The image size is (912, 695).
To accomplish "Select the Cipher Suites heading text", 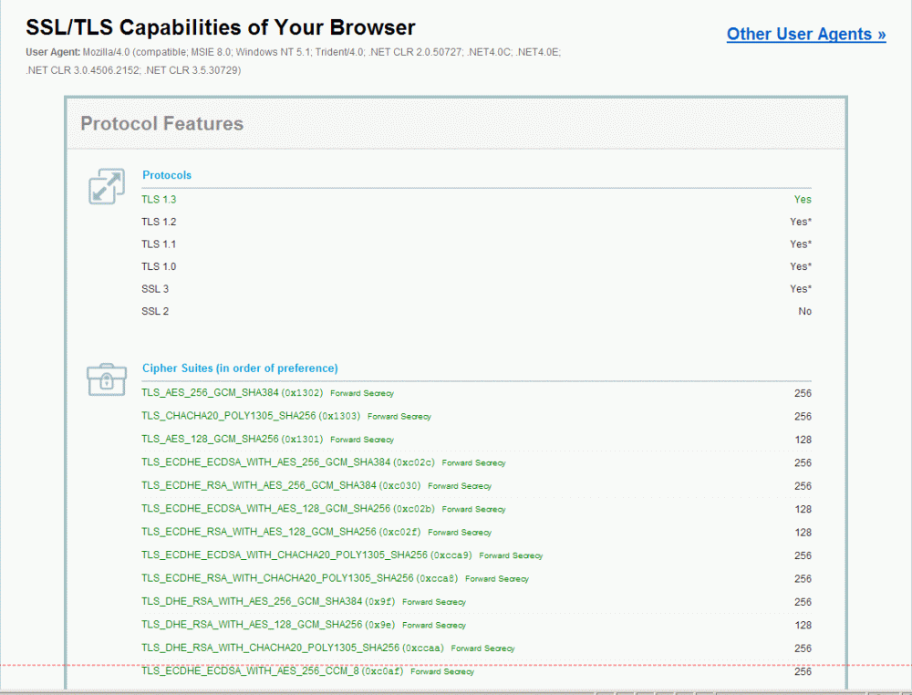I will [240, 368].
